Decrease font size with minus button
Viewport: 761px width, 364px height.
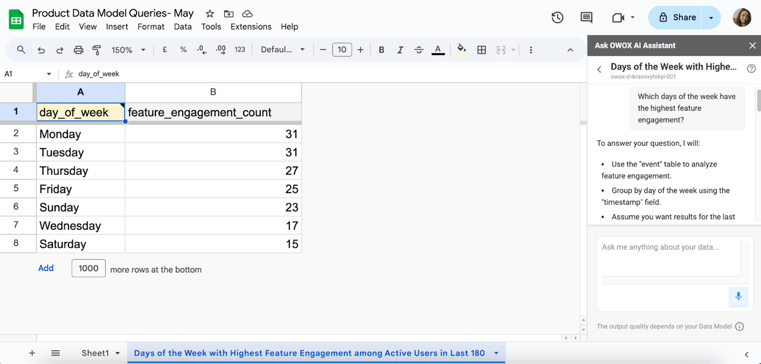click(x=323, y=50)
